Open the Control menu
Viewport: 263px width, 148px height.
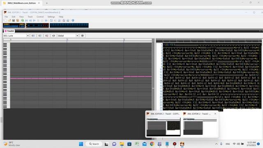pos(40,17)
